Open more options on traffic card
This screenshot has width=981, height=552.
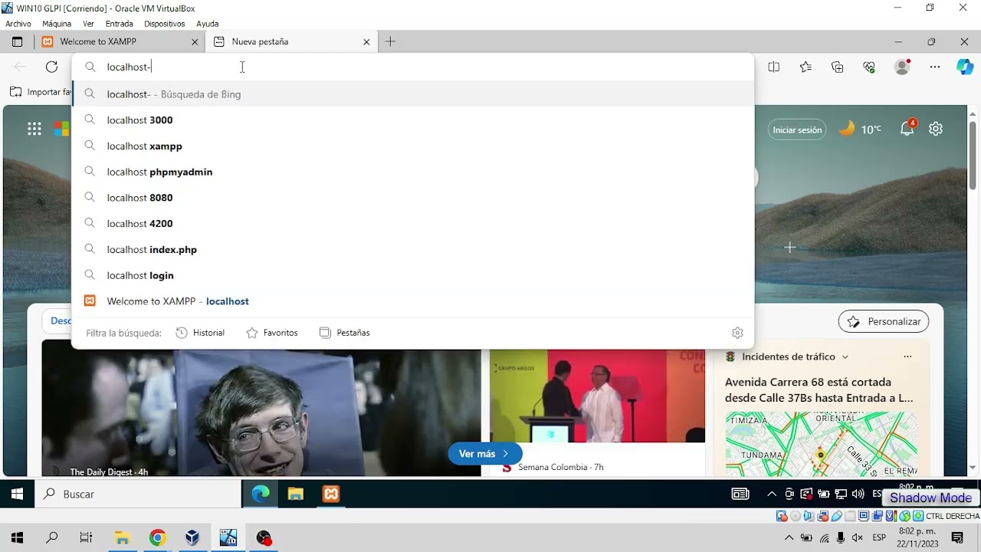(907, 356)
